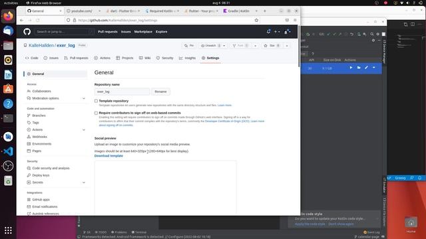The image size is (426, 239).
Task: Click the Download template link
Action: 108,156
